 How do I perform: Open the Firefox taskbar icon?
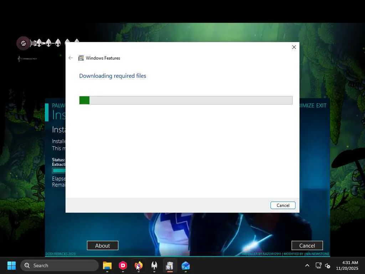pyautogui.click(x=139, y=265)
